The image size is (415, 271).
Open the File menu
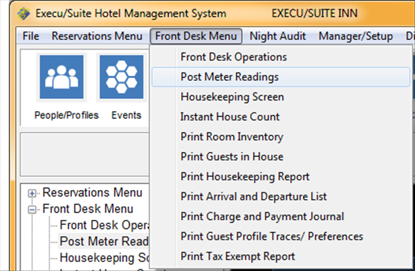click(30, 36)
